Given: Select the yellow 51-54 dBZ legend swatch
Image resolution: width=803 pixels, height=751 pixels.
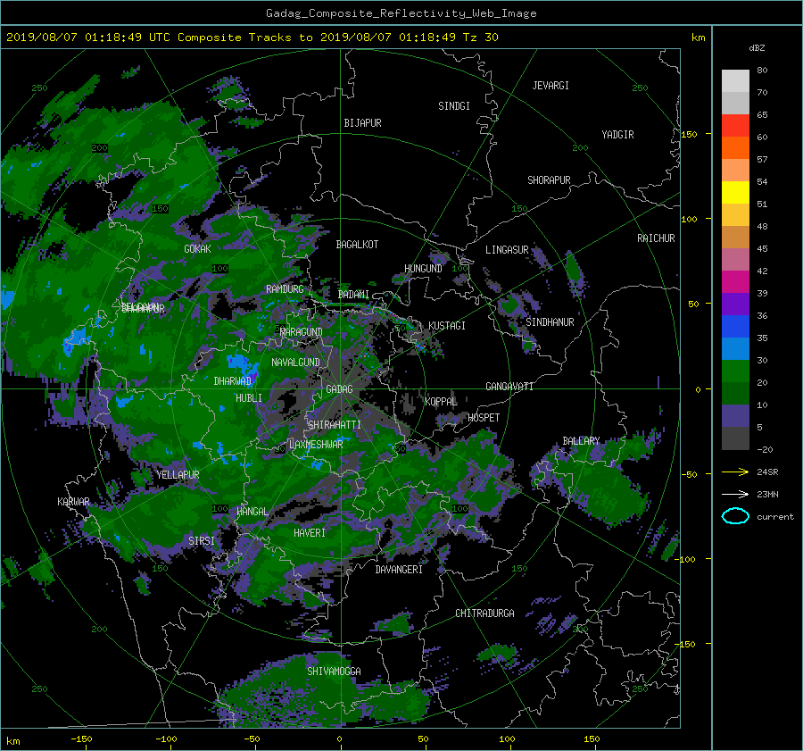Looking at the screenshot, I should point(735,193).
